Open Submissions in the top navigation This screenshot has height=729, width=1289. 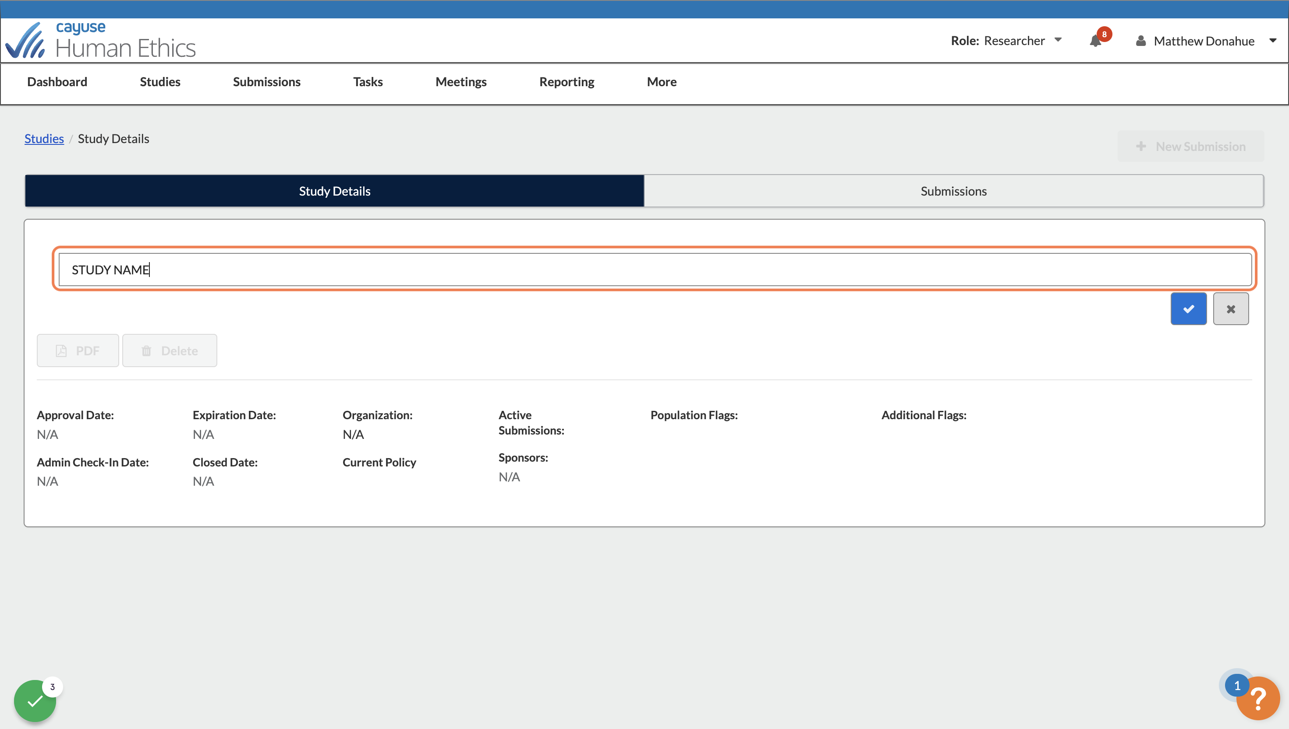[267, 82]
